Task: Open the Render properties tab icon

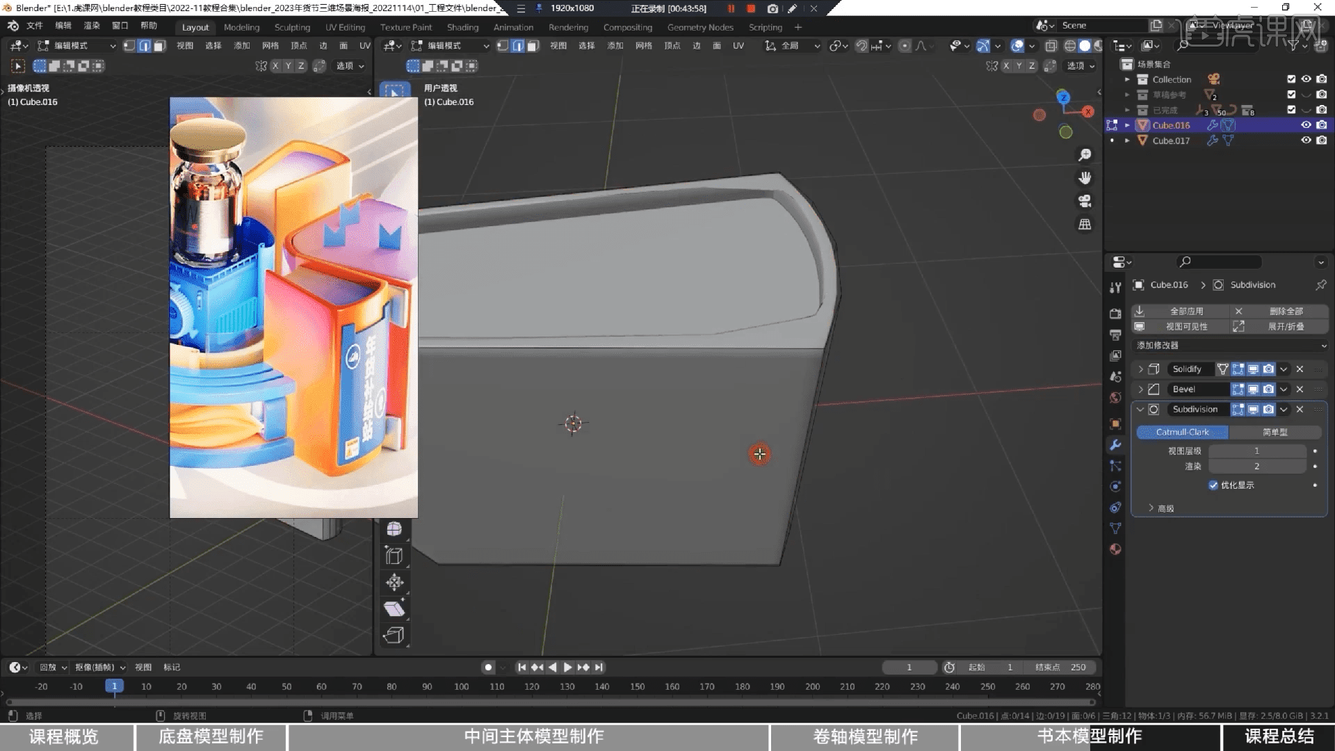Action: [x=1115, y=314]
